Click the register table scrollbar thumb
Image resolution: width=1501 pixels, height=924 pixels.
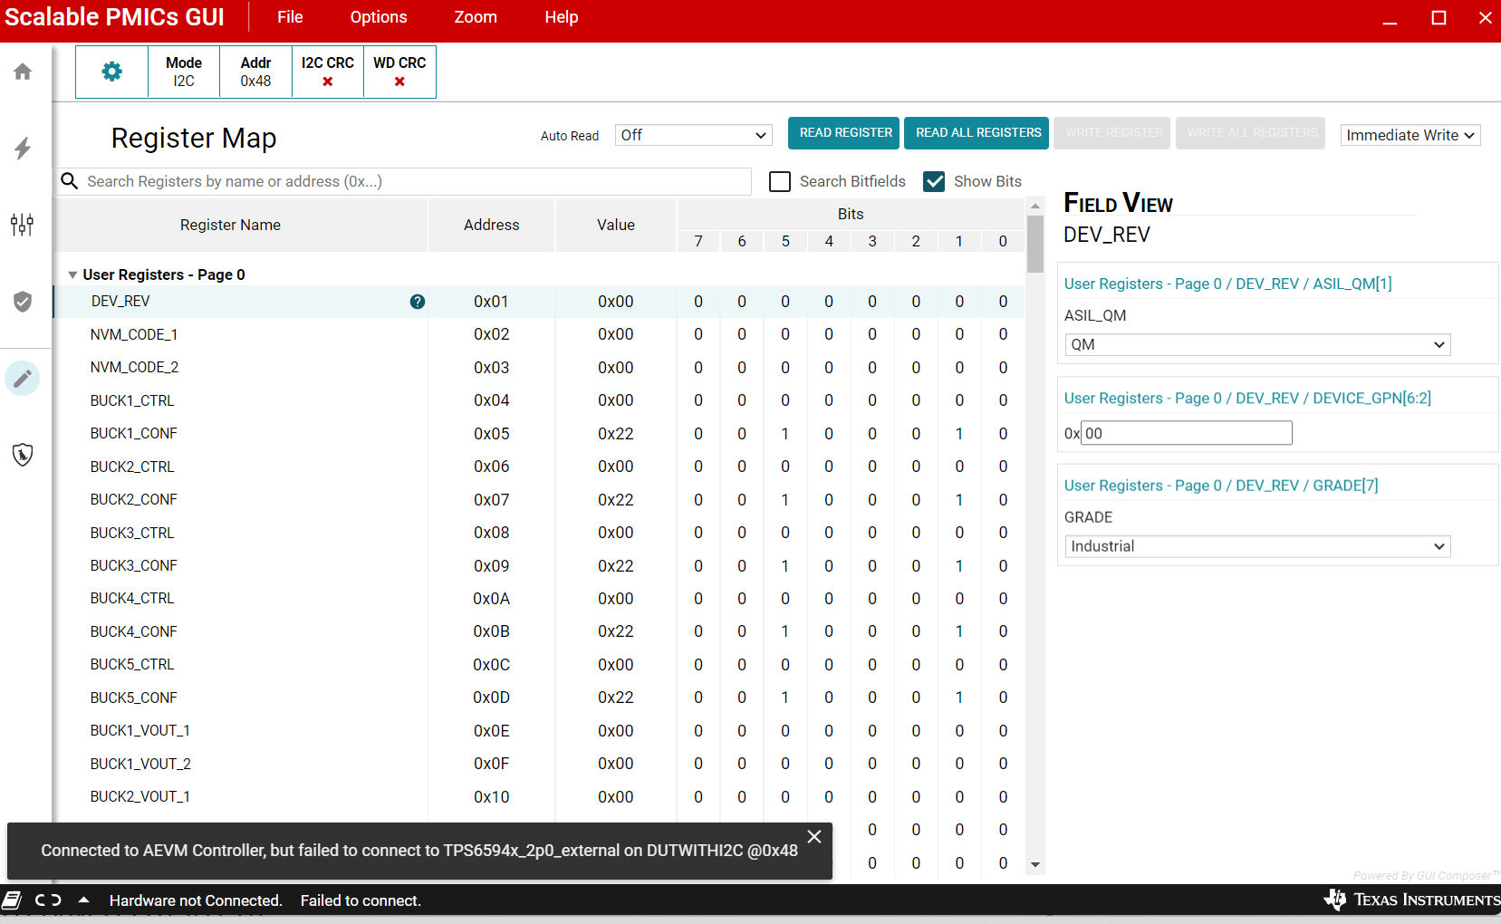pyautogui.click(x=1035, y=244)
